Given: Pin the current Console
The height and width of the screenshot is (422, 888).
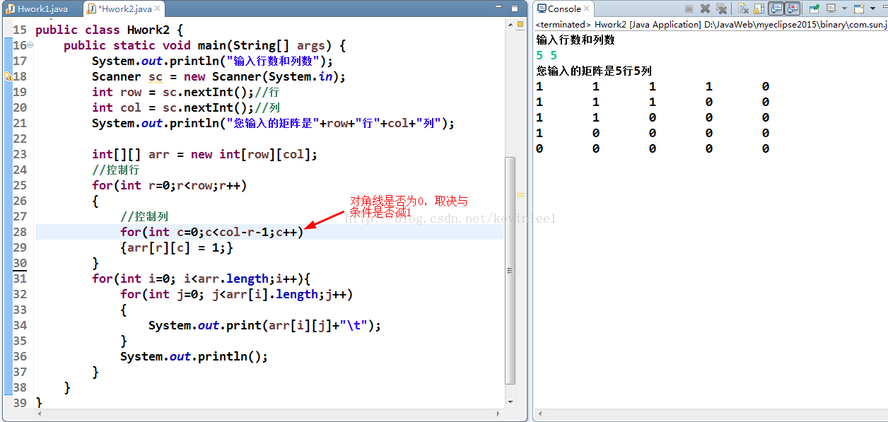Looking at the screenshot, I should click(814, 8).
